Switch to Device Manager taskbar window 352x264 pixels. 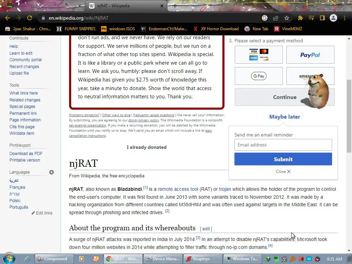click(163, 259)
